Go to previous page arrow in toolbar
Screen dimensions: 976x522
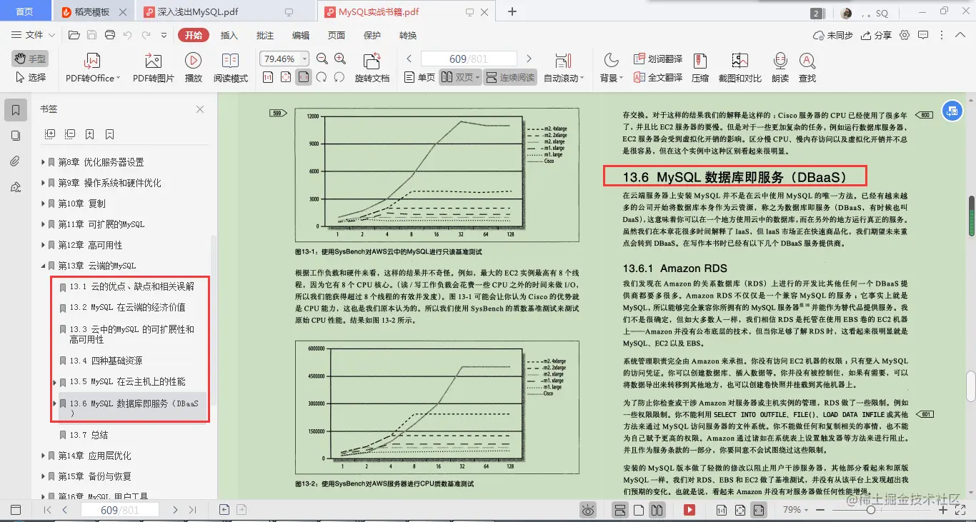coord(409,59)
